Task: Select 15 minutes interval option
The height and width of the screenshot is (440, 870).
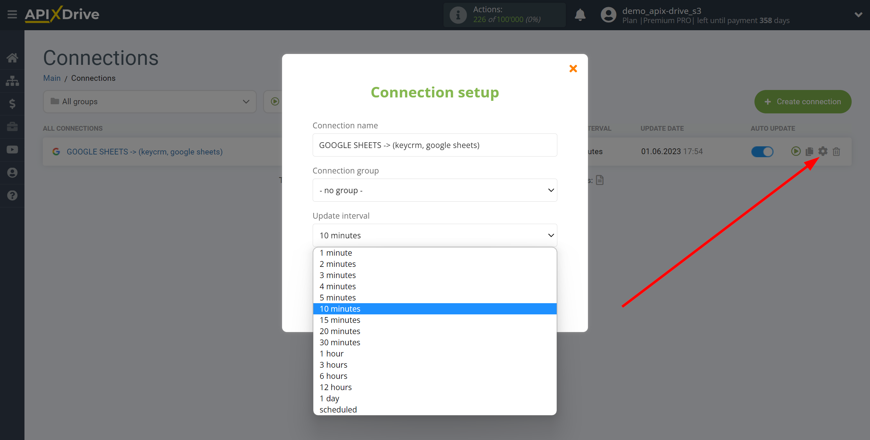Action: pyautogui.click(x=340, y=320)
